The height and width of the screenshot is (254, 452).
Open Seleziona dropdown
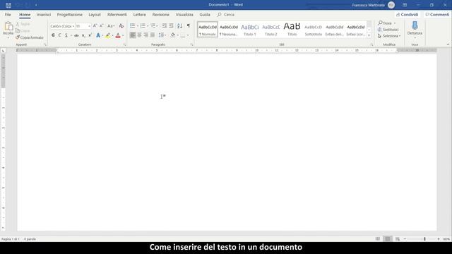click(389, 36)
